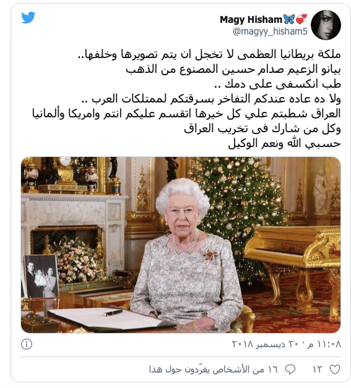Click the black pen on the desk
351x388 pixels.
click(x=113, y=313)
